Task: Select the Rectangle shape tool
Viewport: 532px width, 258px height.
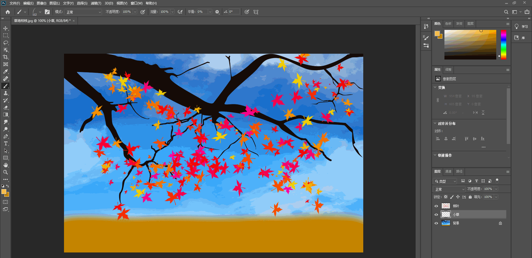Action: [x=6, y=158]
